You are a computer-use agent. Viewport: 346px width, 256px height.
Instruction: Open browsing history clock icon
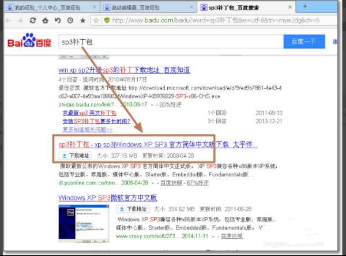70,21
